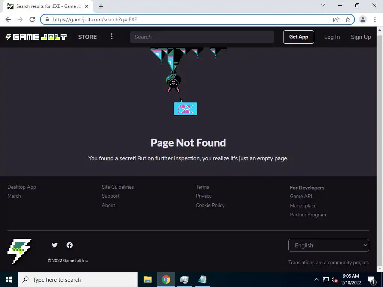Open the Game API link
This screenshot has width=383, height=287.
(x=301, y=196)
